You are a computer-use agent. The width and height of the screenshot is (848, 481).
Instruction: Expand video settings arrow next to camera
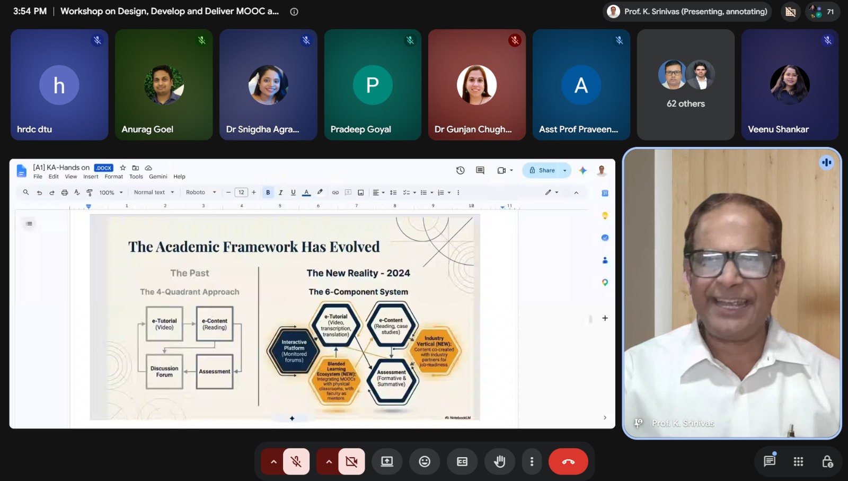pyautogui.click(x=329, y=461)
